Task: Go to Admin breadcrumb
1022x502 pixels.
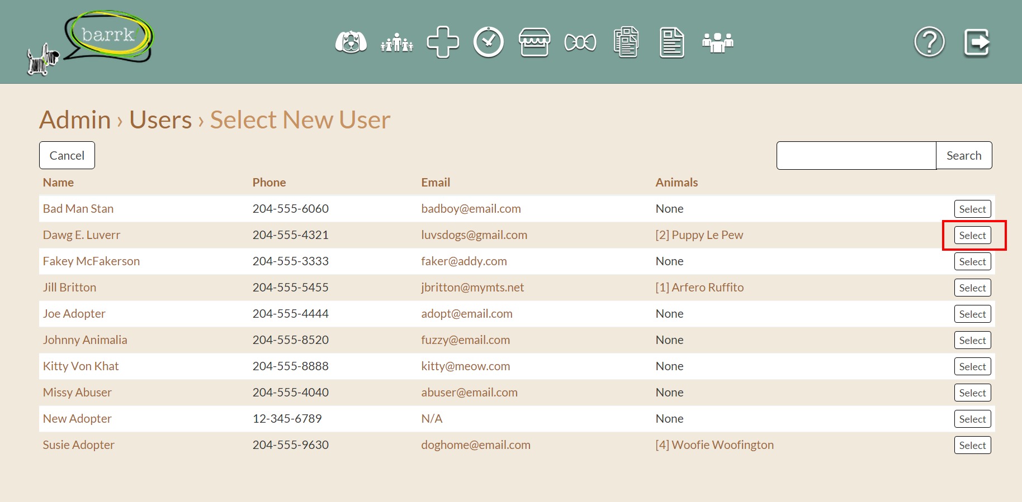Action: pyautogui.click(x=75, y=119)
